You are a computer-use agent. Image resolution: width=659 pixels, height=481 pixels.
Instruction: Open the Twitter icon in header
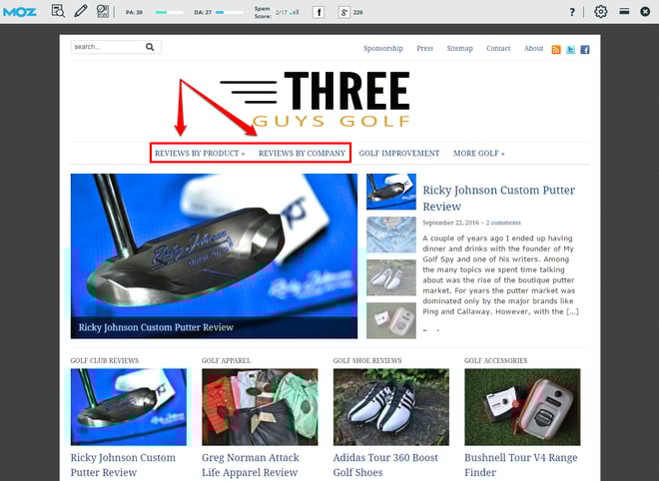[570, 50]
